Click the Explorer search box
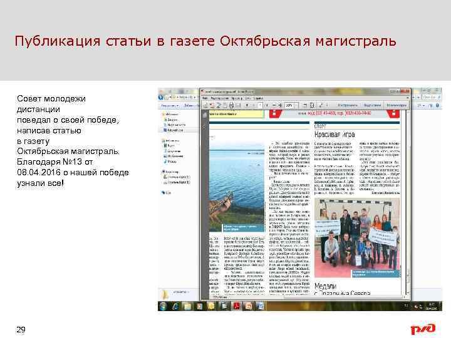Image resolution: width=451 pixels, height=338 pixels. tap(431, 97)
